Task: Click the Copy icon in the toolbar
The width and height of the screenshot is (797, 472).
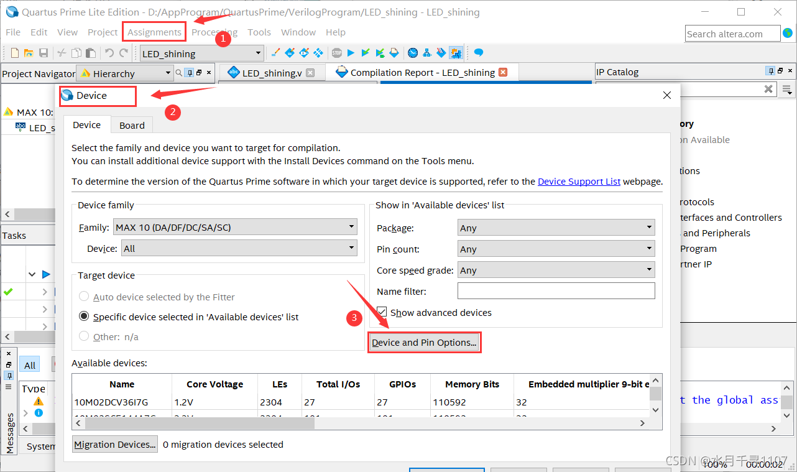Action: pos(76,53)
